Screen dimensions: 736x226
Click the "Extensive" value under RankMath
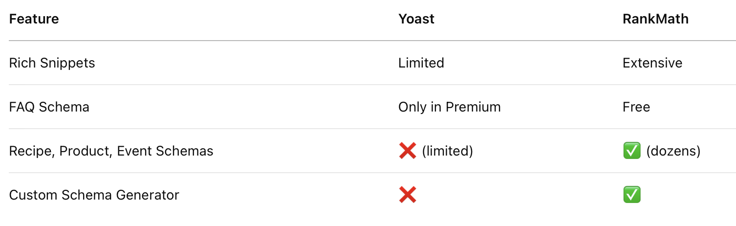point(652,63)
